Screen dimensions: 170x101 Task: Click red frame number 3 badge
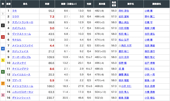click(x=3, y=37)
